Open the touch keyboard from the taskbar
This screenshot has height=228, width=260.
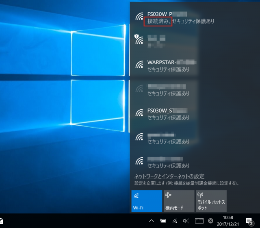199,221
